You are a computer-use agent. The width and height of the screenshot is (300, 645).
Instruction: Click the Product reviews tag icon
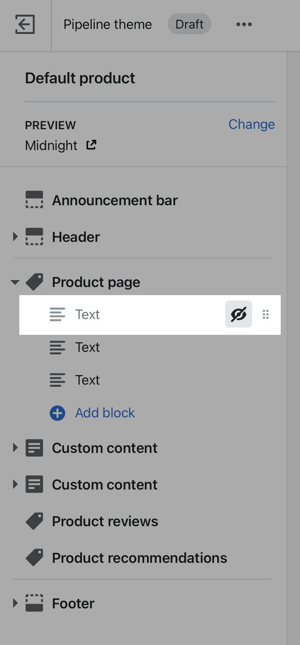coord(34,521)
